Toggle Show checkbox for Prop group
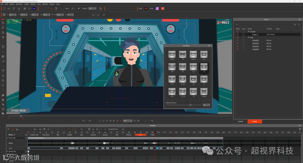The image size is (303, 163). 238,38
